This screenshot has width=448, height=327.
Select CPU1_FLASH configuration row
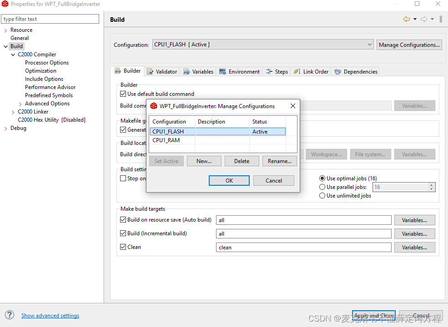218,131
